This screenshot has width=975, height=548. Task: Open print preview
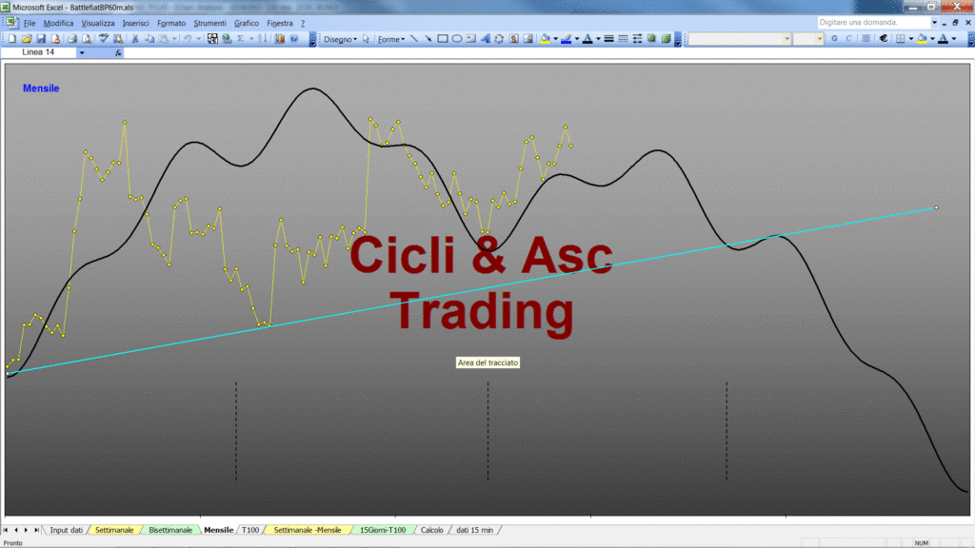87,38
